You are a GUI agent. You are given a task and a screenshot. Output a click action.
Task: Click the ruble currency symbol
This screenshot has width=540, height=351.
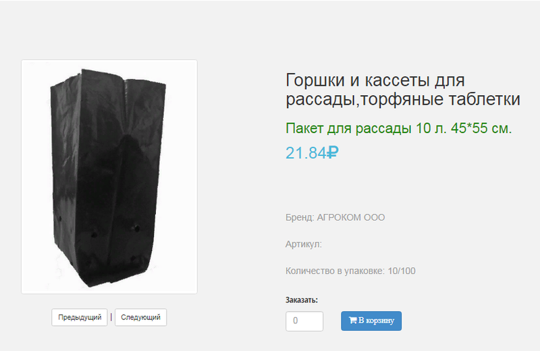[x=333, y=153]
